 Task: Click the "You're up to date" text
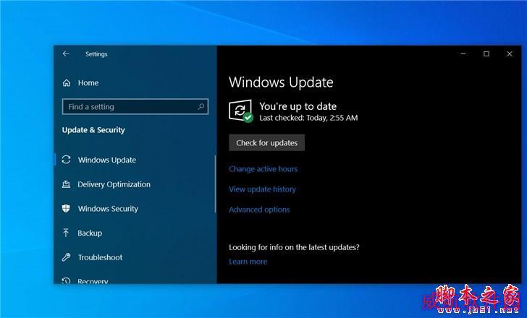(x=298, y=106)
